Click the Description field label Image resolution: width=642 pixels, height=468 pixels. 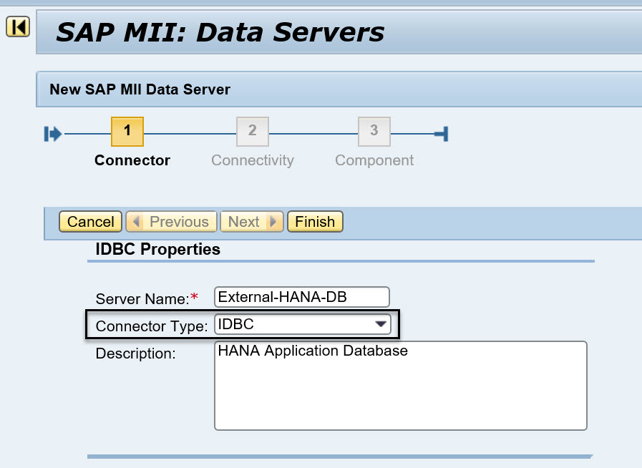click(x=135, y=354)
